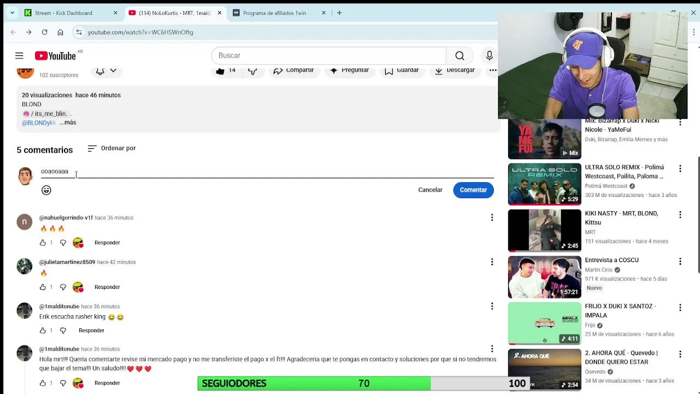
Task: Open menu for ULTRA SOLO REMIX suggestion
Action: click(680, 169)
